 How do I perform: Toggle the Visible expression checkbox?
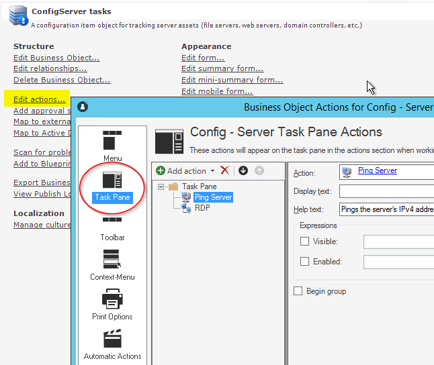tap(305, 241)
